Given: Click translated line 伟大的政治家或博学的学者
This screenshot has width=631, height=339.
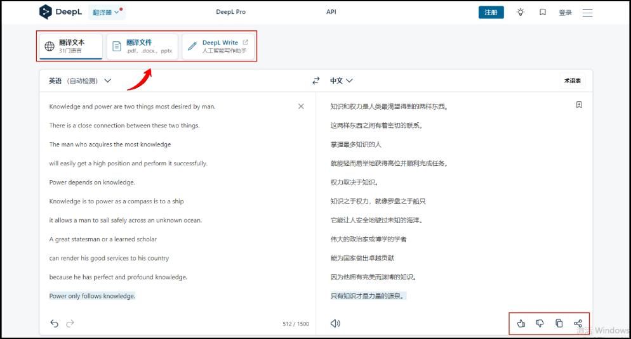Looking at the screenshot, I should [368, 239].
